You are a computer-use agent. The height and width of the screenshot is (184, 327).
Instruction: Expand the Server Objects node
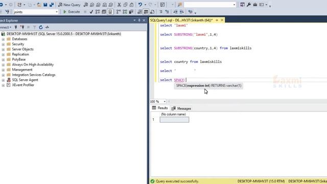pyautogui.click(x=3, y=50)
